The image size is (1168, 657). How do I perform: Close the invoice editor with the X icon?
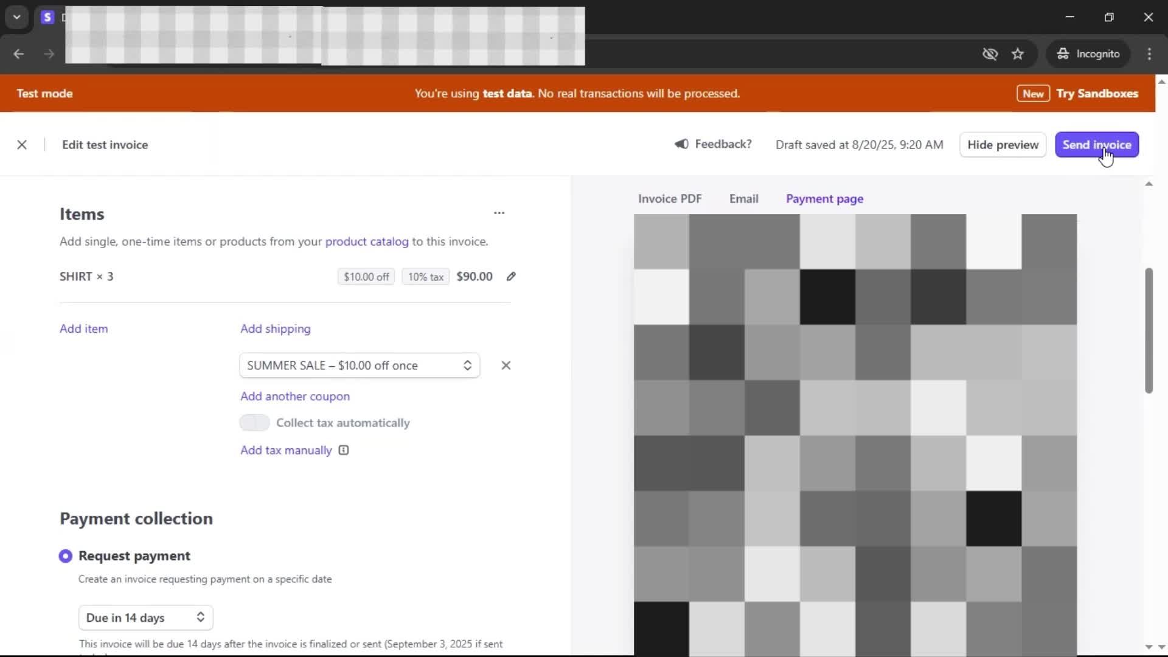[22, 145]
